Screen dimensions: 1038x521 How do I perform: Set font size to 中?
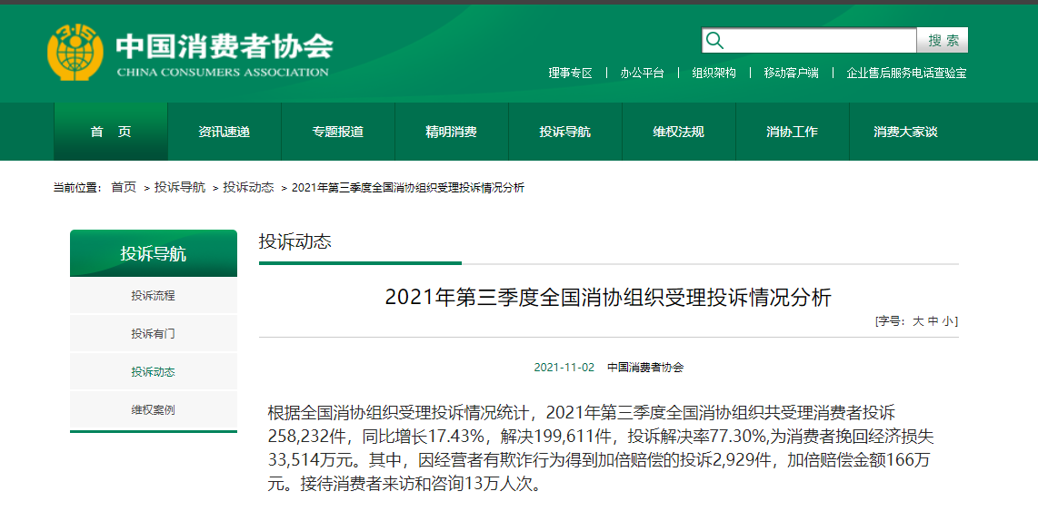933,321
